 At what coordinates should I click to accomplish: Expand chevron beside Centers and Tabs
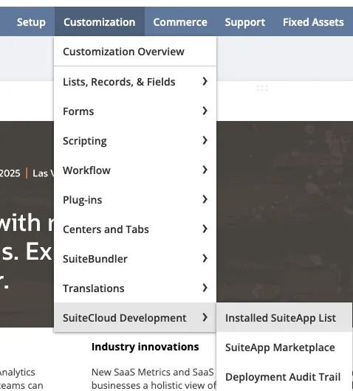point(205,229)
